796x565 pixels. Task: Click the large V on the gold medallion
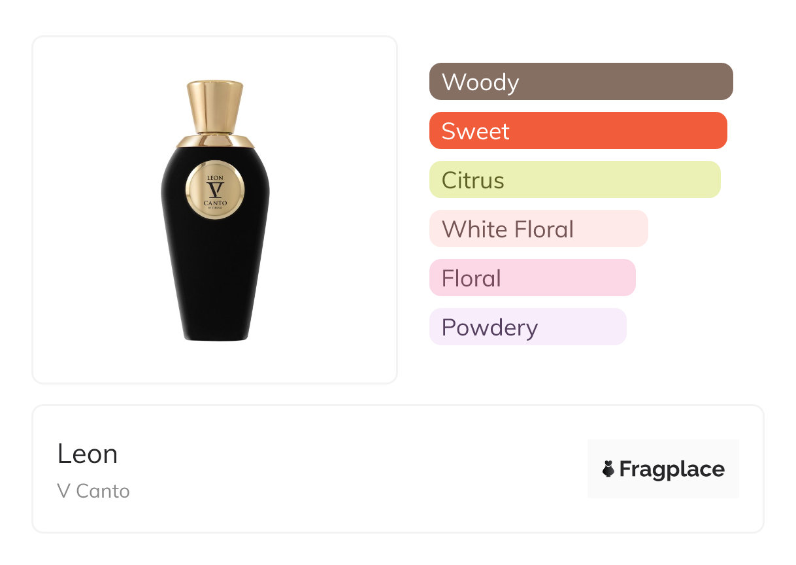tap(215, 190)
